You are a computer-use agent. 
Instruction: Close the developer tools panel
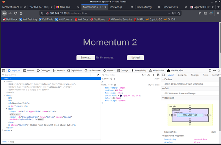(219, 70)
